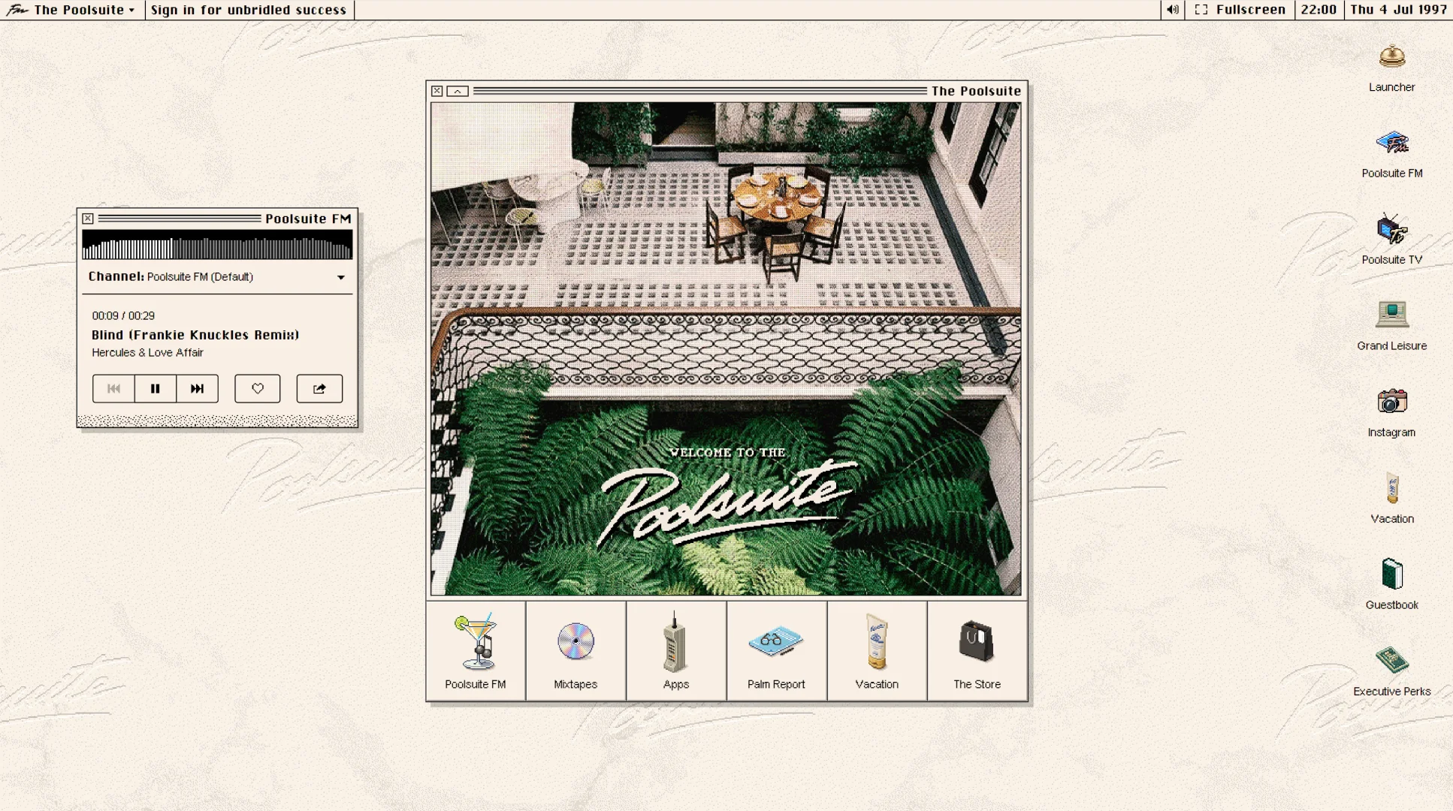This screenshot has height=811, width=1453.
Task: Toggle sound with the speaker icon
Action: click(1172, 10)
